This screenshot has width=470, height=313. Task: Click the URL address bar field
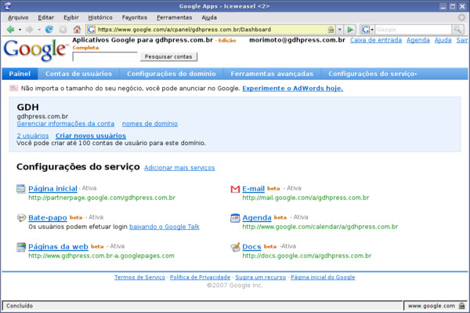point(211,29)
